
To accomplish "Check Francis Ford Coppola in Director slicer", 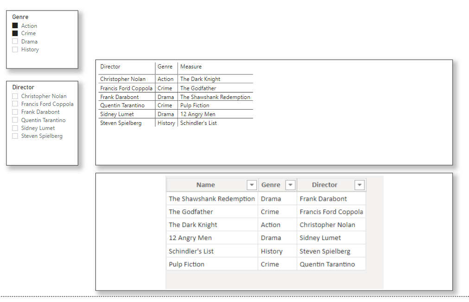I will point(15,104).
